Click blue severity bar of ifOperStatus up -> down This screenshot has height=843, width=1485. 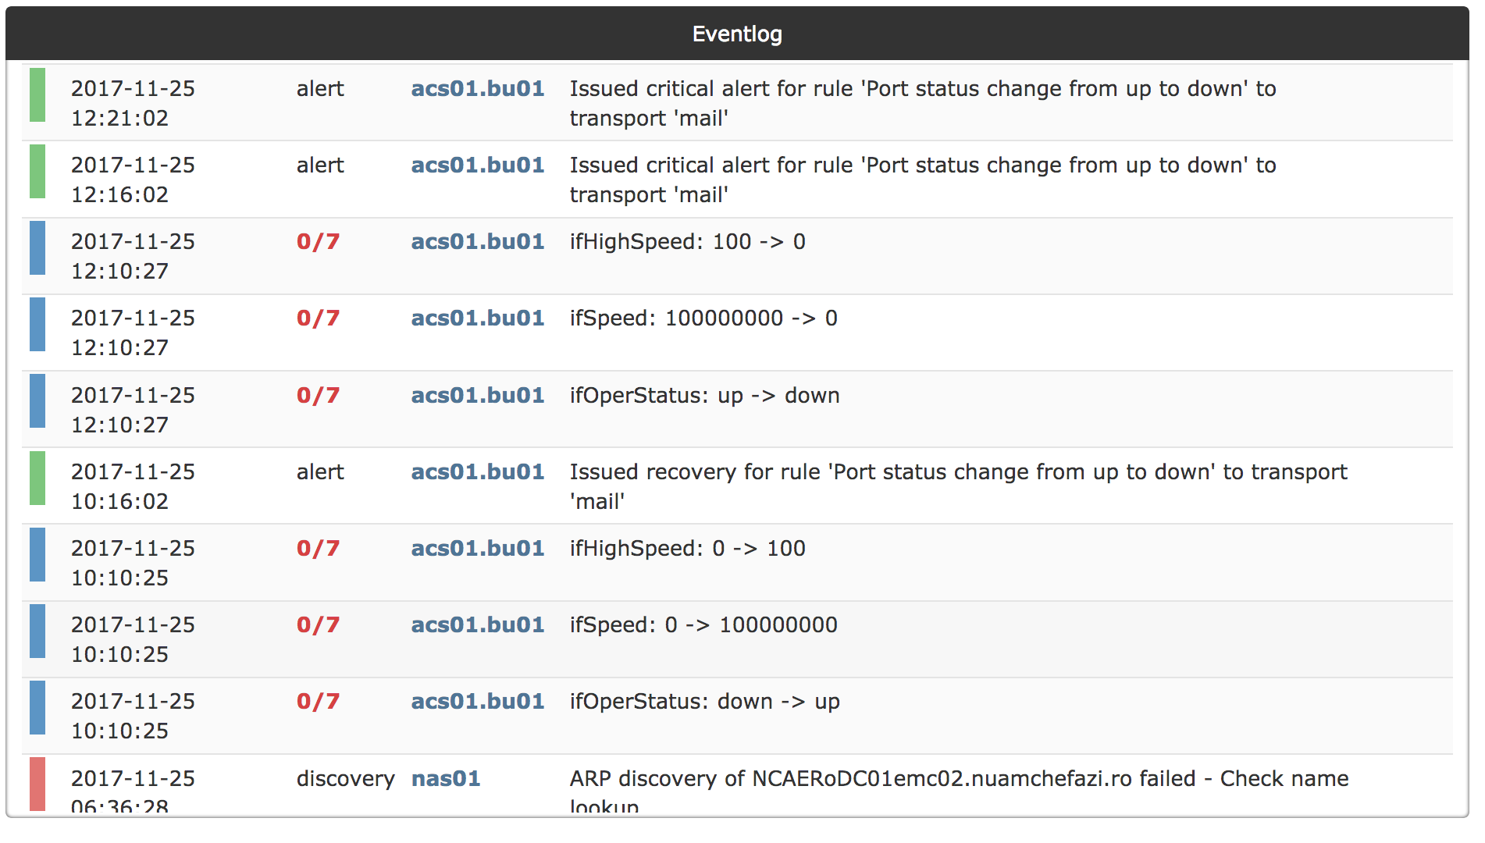click(37, 401)
